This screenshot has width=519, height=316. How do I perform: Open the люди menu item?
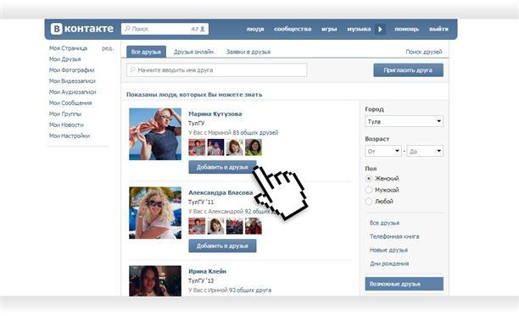(255, 29)
